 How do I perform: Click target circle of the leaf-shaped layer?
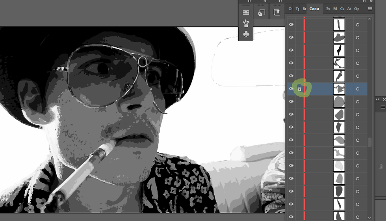[x=358, y=140]
